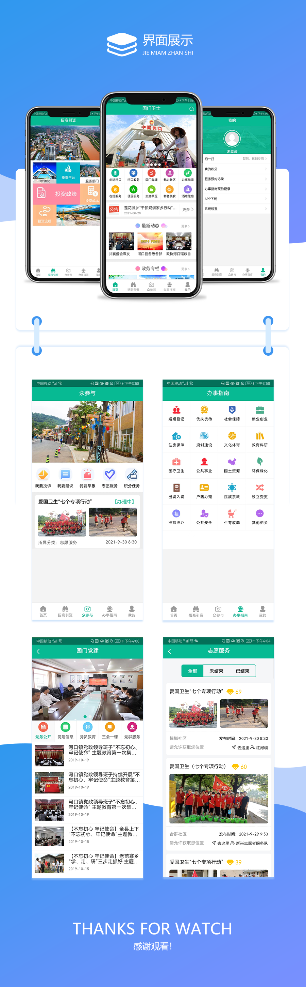Switch filter to 已结束 in 志愿服务
Viewport: 306px width, 987px height.
coord(242,670)
